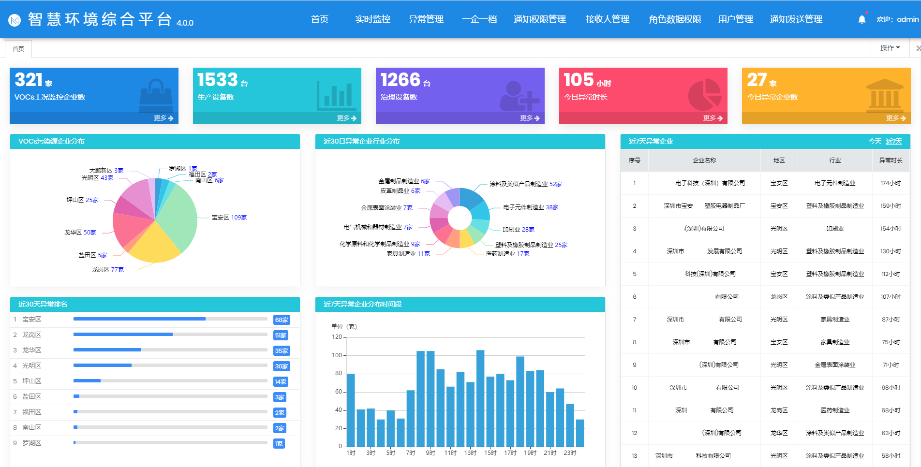Select the 首页 page tab

pyautogui.click(x=18, y=49)
